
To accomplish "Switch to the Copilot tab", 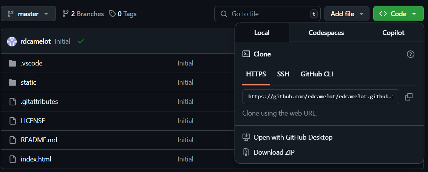I will point(393,33).
